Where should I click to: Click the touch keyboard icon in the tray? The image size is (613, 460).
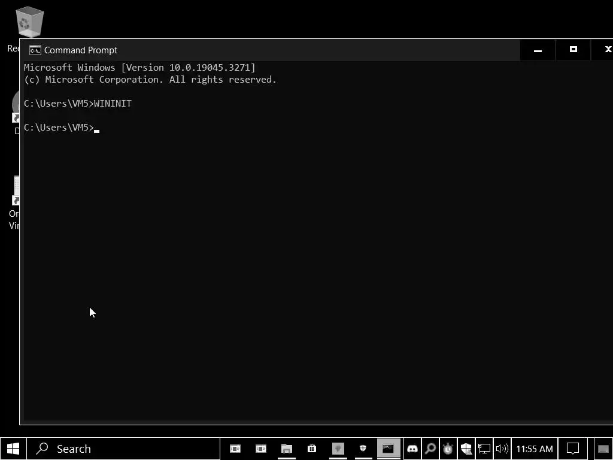[x=603, y=449]
